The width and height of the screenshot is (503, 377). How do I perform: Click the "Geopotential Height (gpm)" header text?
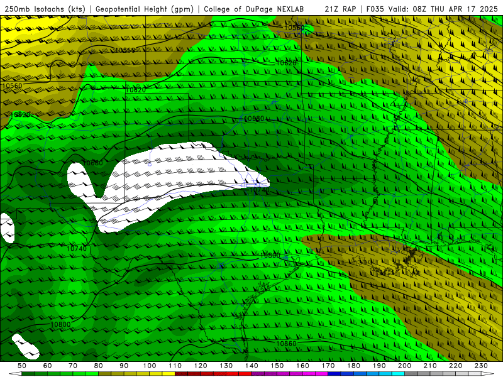pyautogui.click(x=145, y=9)
